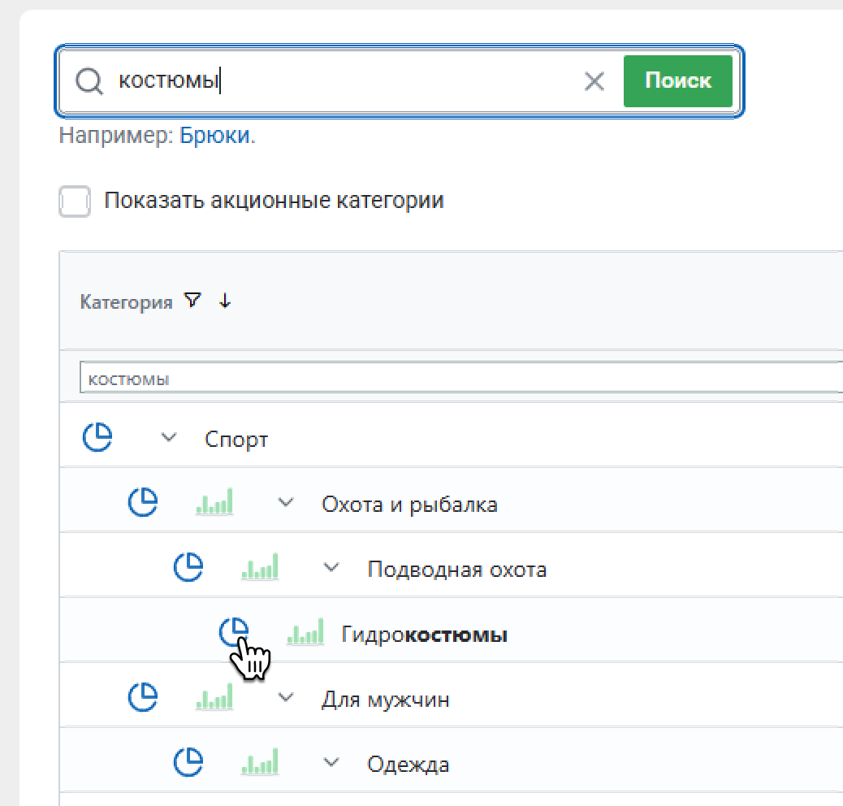Open pie chart icon for Охота и рыбалка
Image resolution: width=843 pixels, height=806 pixels.
(x=143, y=501)
